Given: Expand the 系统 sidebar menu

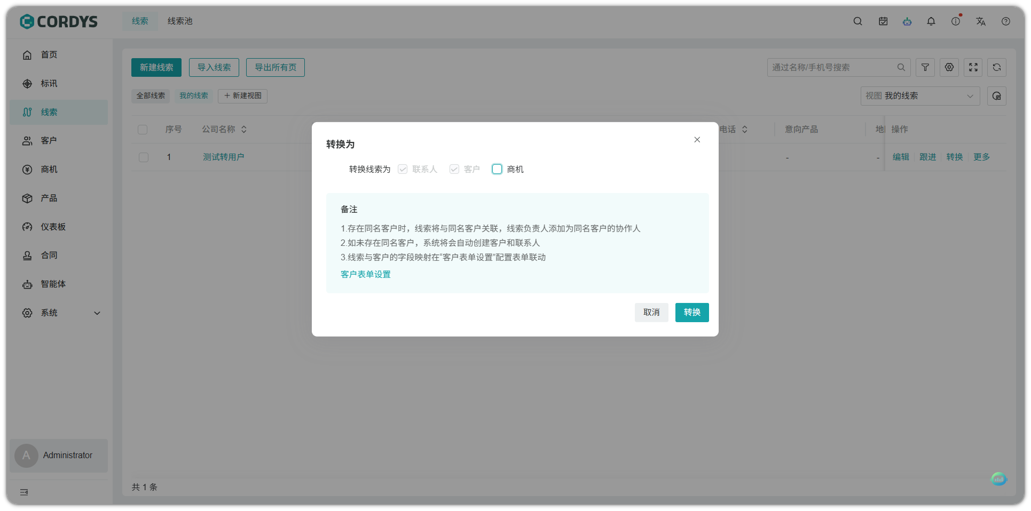Looking at the screenshot, I should tap(59, 313).
